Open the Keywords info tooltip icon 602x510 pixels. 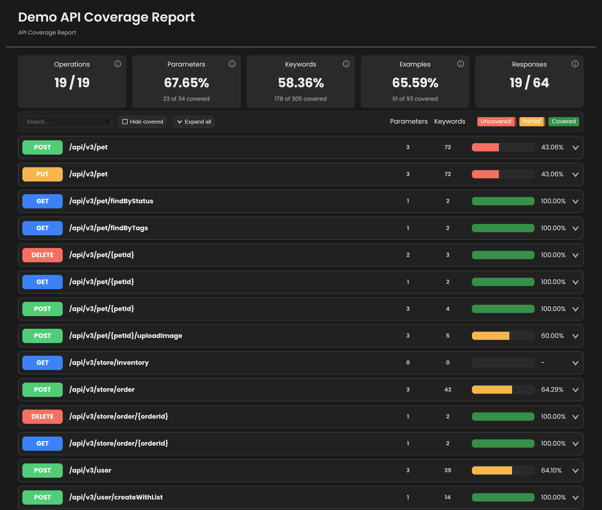click(346, 64)
